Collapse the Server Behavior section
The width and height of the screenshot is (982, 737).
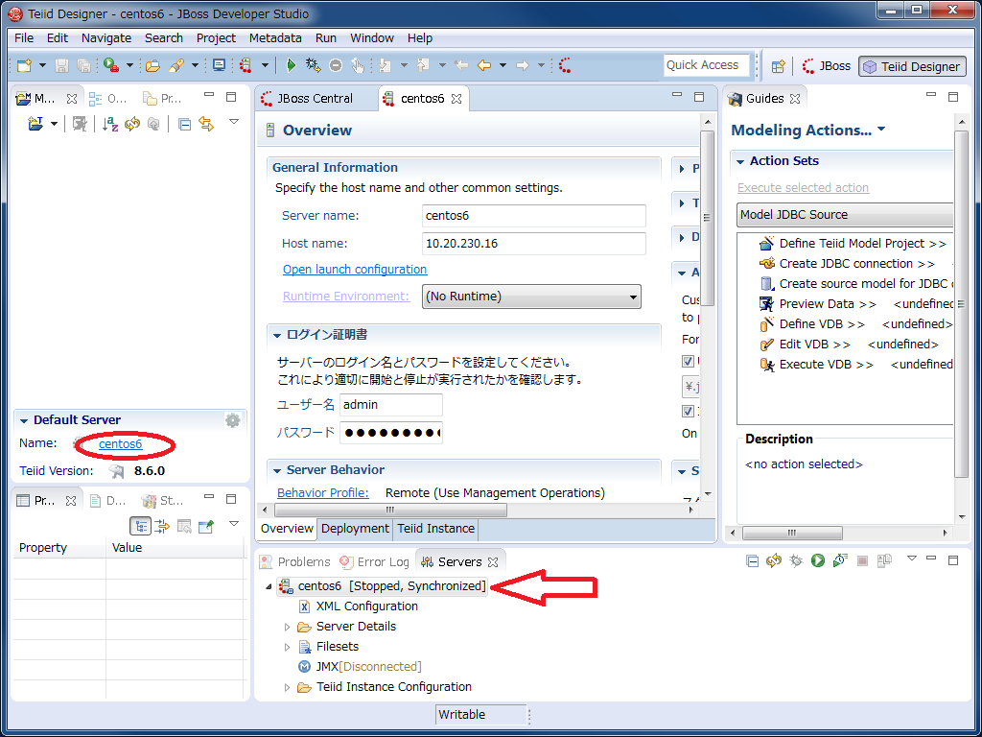(277, 470)
